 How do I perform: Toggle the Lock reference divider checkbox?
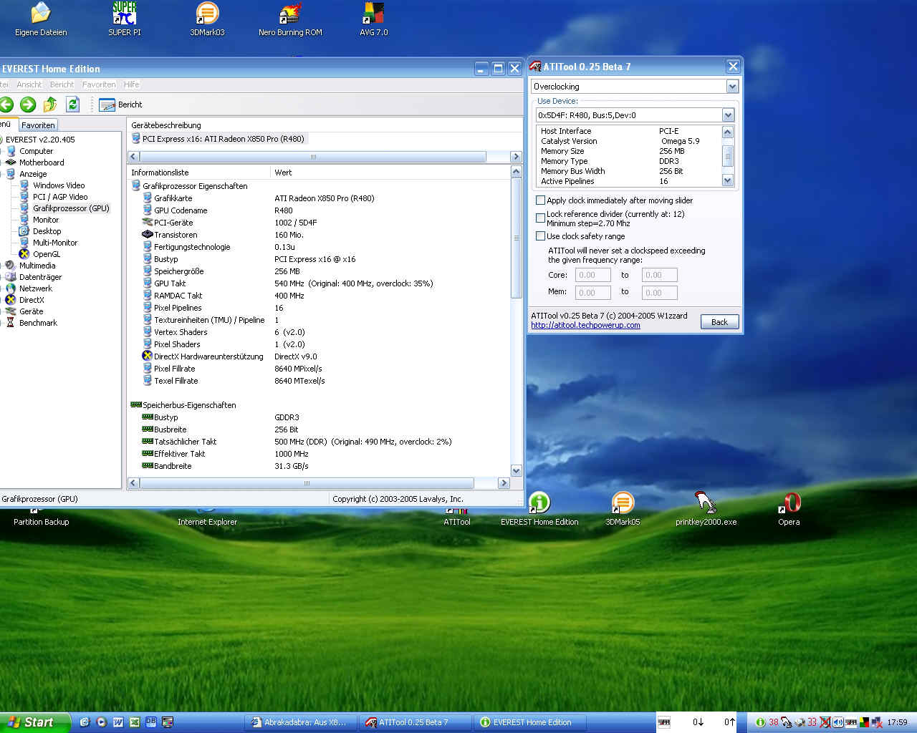pos(541,218)
